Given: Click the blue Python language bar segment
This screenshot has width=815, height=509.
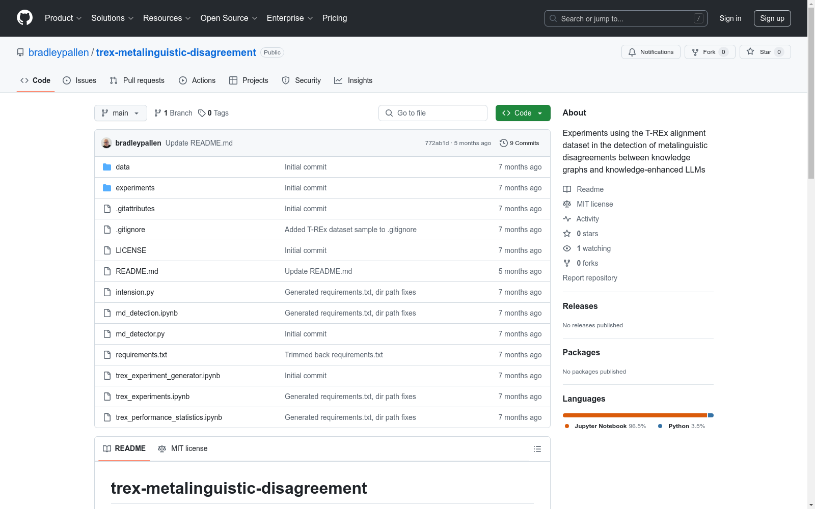Looking at the screenshot, I should (711, 415).
